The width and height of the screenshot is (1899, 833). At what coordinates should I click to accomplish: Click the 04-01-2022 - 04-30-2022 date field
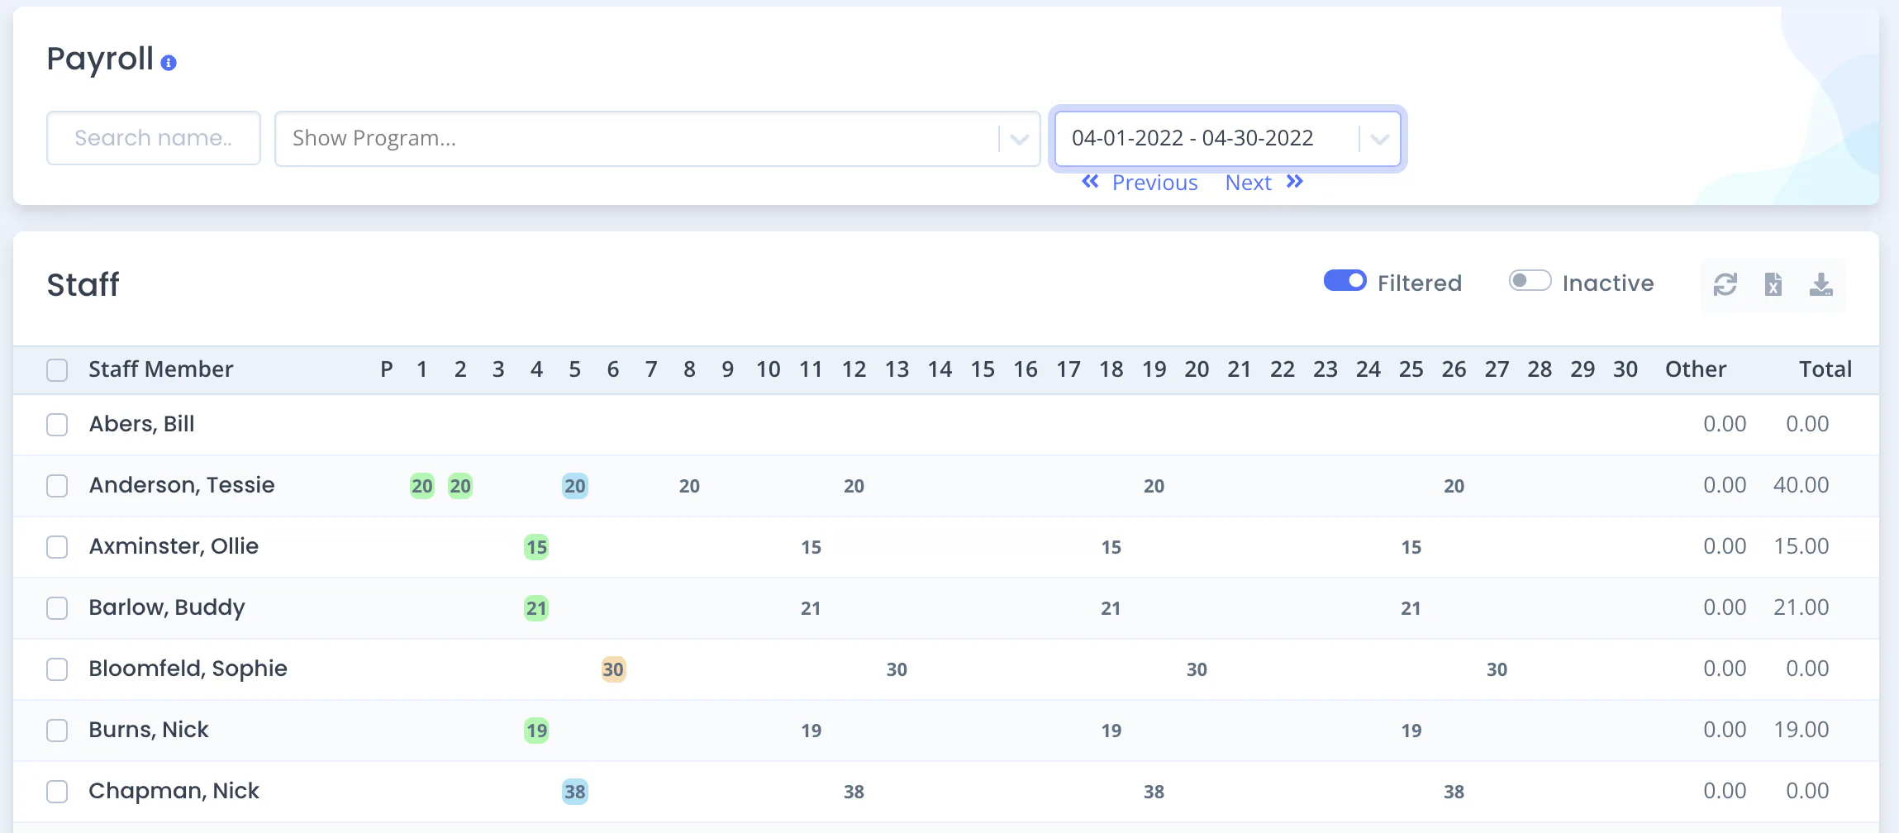point(1228,139)
